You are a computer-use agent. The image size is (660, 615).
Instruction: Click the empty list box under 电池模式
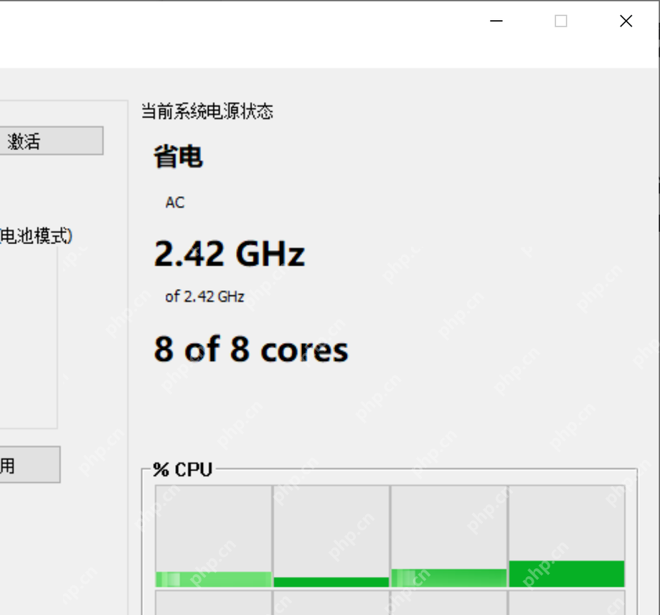29,337
